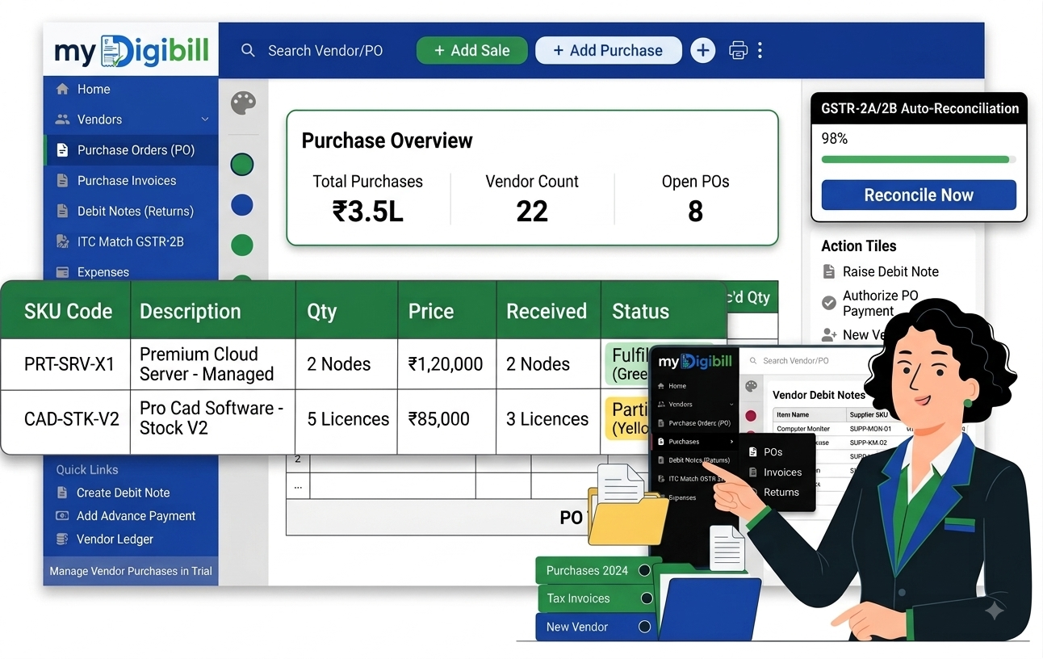Click the Debit Notes (Returns) sidebar icon

click(62, 212)
